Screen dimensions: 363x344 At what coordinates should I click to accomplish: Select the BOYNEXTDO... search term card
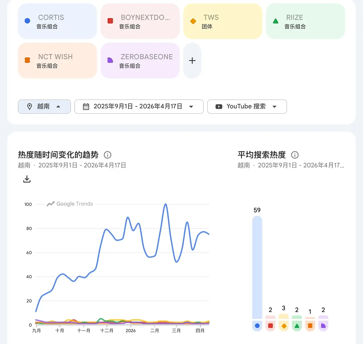click(x=140, y=21)
